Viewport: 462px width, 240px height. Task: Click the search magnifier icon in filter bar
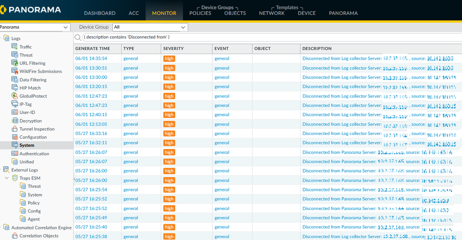pos(78,37)
